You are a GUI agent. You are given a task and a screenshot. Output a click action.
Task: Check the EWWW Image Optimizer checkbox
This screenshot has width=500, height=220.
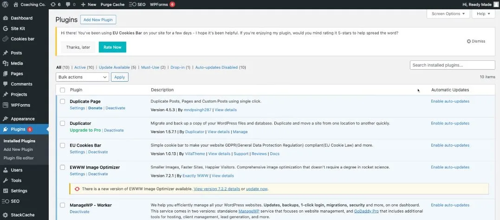63,168
